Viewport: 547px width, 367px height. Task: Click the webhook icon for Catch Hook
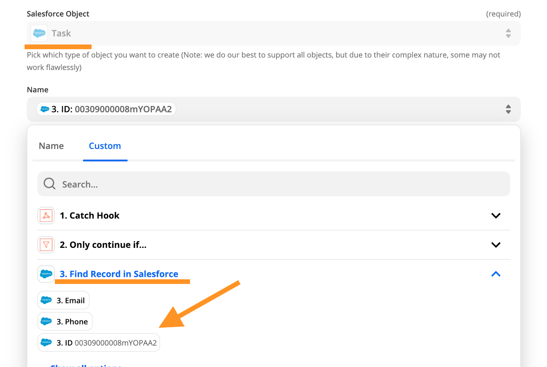(46, 216)
